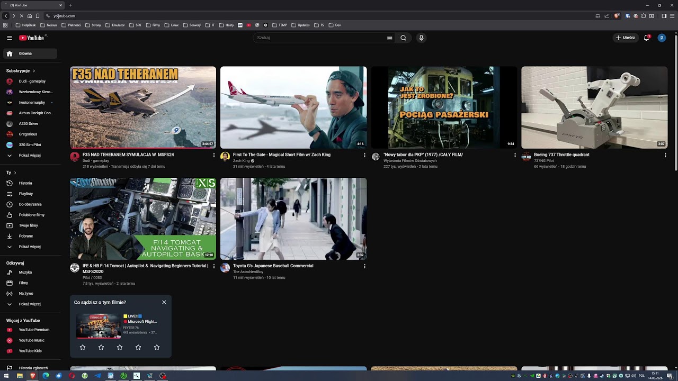Open a new browser tab

pyautogui.click(x=70, y=5)
